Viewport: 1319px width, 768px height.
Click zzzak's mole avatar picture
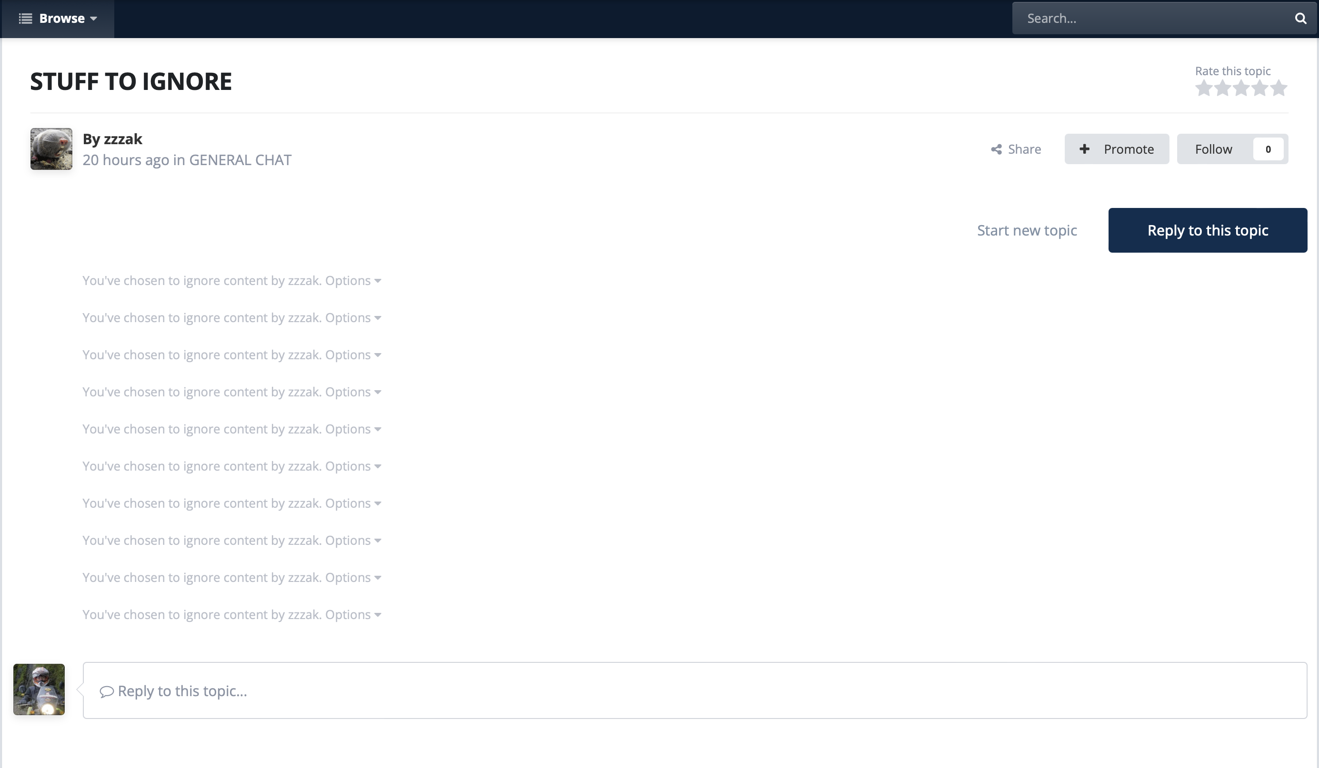(51, 149)
